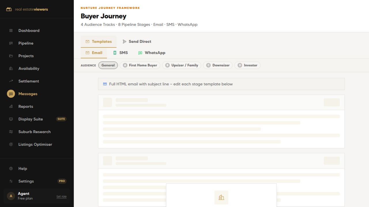Screen dimensions: 369x207
Task: Click the Display Suite monitor icon
Action: click(x=11, y=119)
